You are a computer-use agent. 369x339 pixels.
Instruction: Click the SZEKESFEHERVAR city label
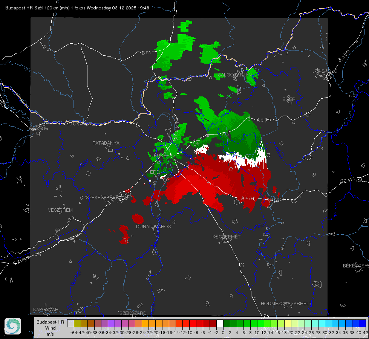pos(107,198)
